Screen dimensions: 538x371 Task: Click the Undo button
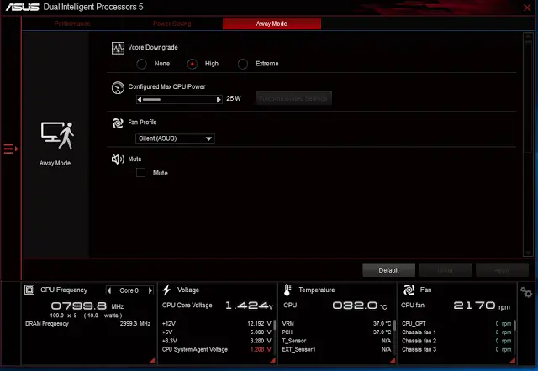point(446,270)
